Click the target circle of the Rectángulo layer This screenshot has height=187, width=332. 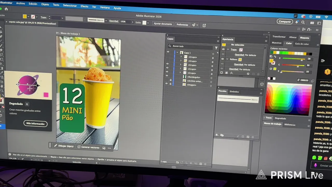(x=211, y=78)
